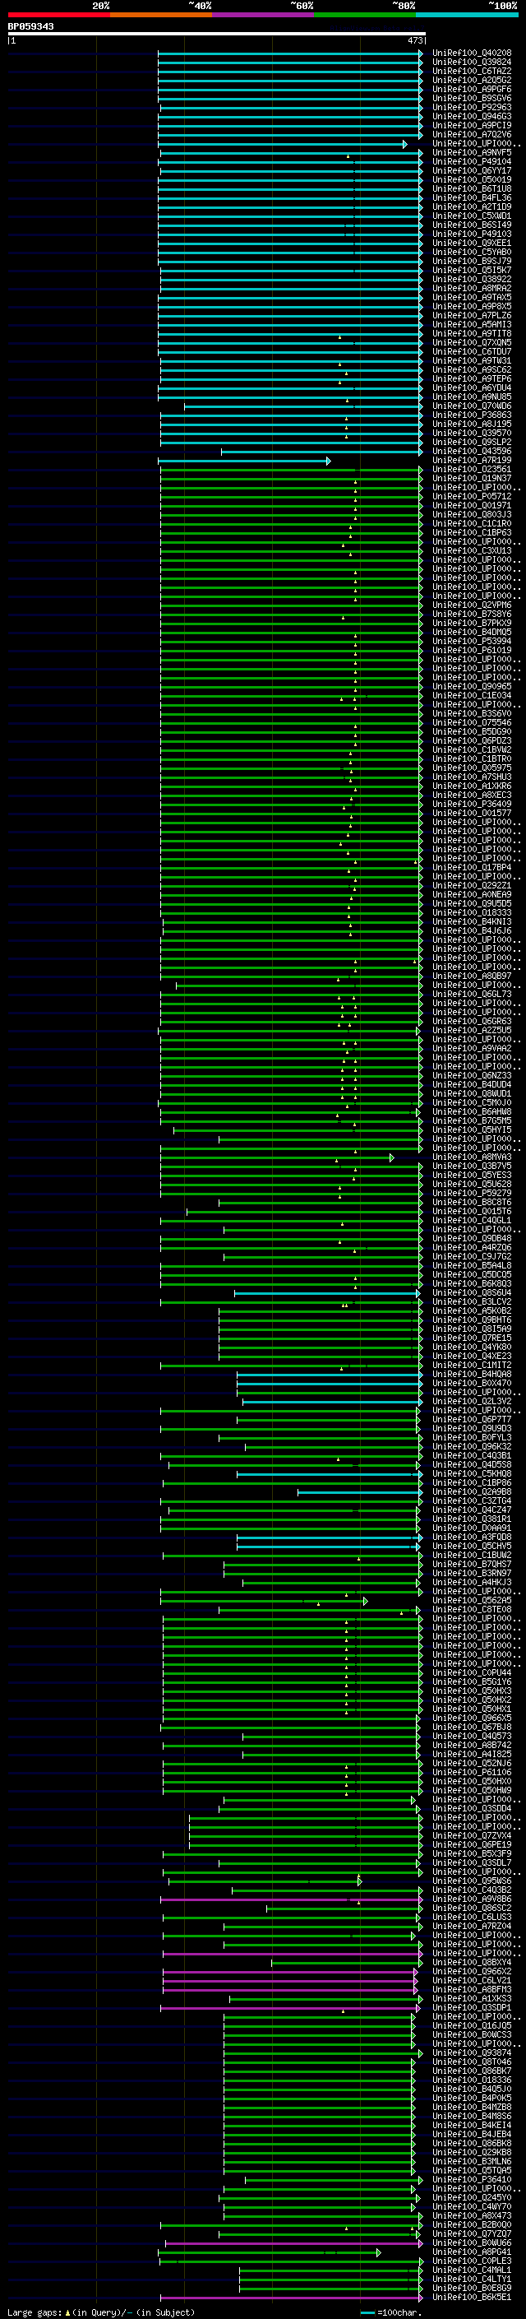Select hit UniRef100_Q39824
526x2319 pixels.
[472, 63]
